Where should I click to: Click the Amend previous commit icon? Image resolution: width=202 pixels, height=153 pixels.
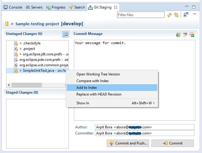[x=178, y=34]
